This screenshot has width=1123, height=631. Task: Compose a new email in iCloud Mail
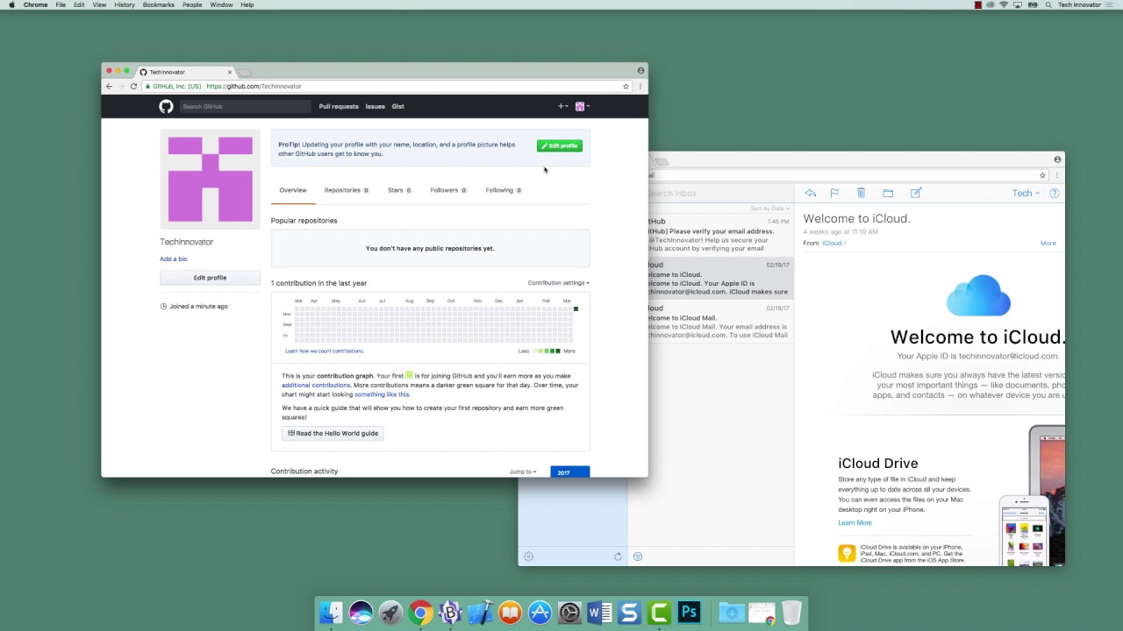916,193
